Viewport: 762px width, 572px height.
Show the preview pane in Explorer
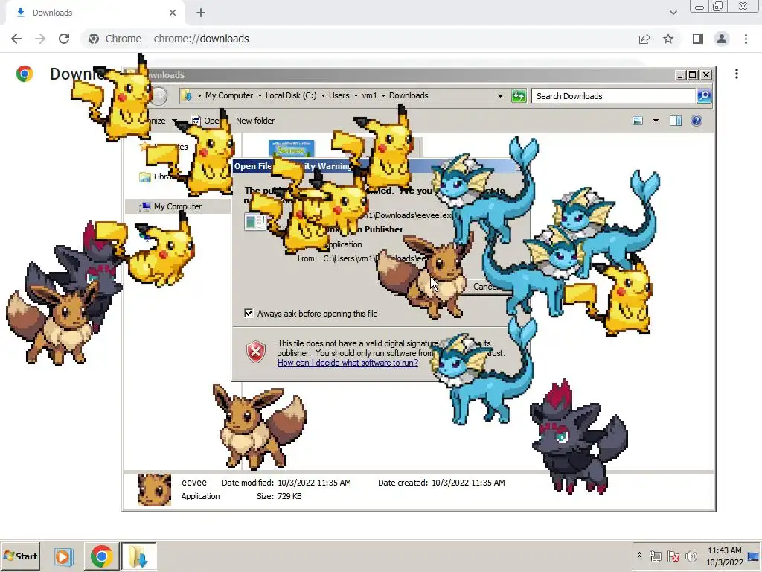pos(676,121)
